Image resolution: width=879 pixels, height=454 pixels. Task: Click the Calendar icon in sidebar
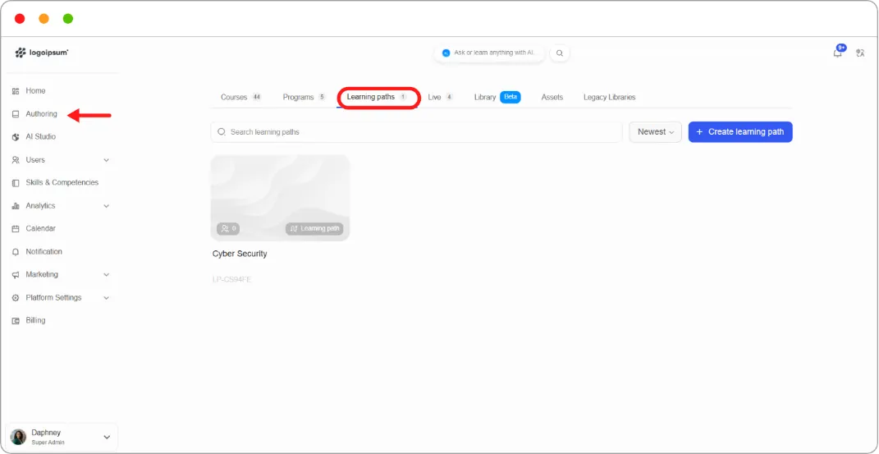tap(16, 229)
